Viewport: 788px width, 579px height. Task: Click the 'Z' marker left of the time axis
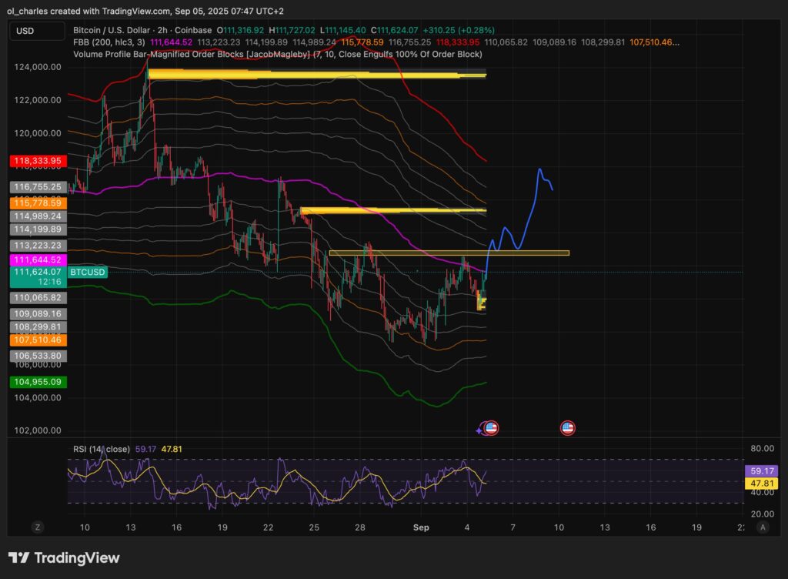click(x=37, y=527)
